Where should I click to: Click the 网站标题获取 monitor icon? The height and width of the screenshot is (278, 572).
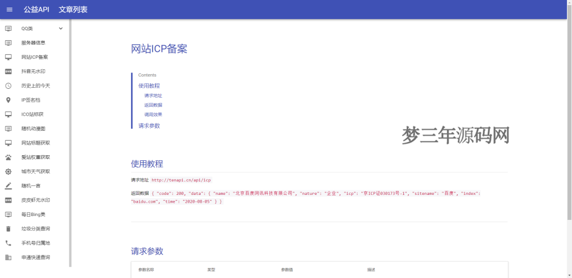(x=8, y=143)
